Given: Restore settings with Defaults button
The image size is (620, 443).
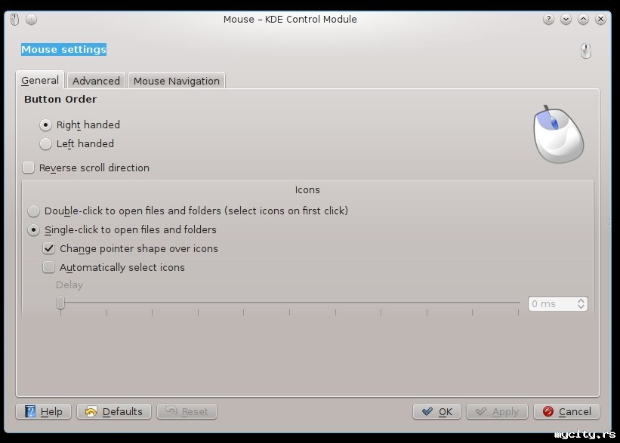Looking at the screenshot, I should [x=114, y=411].
